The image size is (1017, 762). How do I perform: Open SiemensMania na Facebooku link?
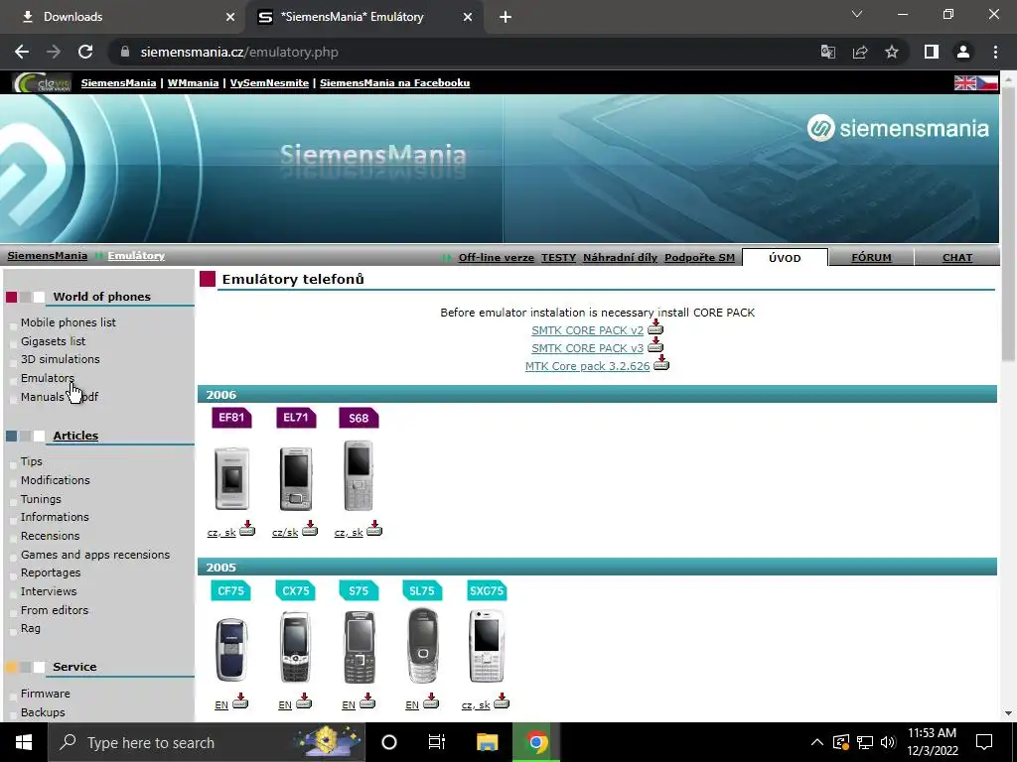click(394, 83)
